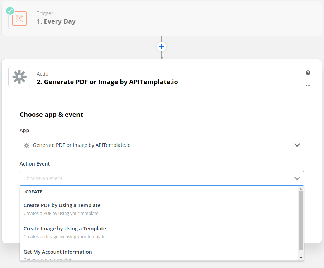Image resolution: width=324 pixels, height=268 pixels.
Task: Click the Action label above step title
Action: coord(44,74)
